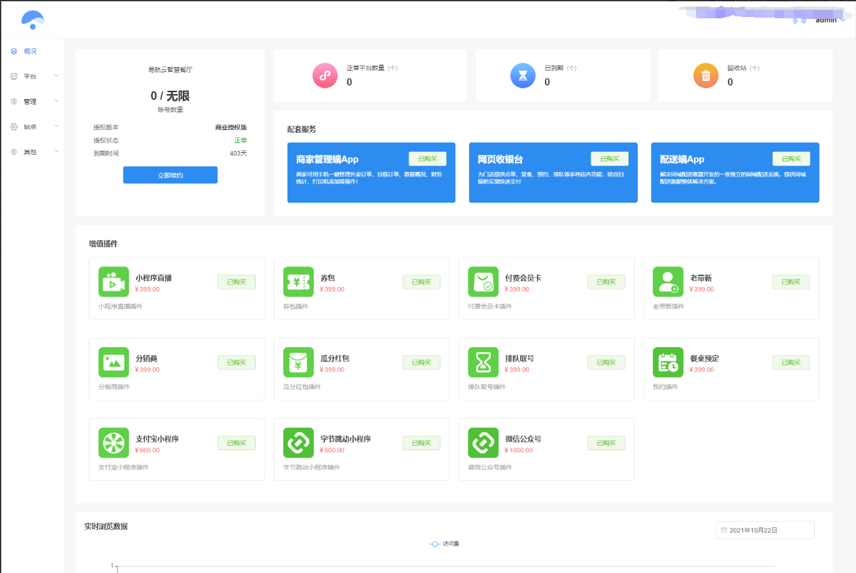Click 已购买 button for 瓜分红包
This screenshot has width=856, height=573.
tap(421, 362)
